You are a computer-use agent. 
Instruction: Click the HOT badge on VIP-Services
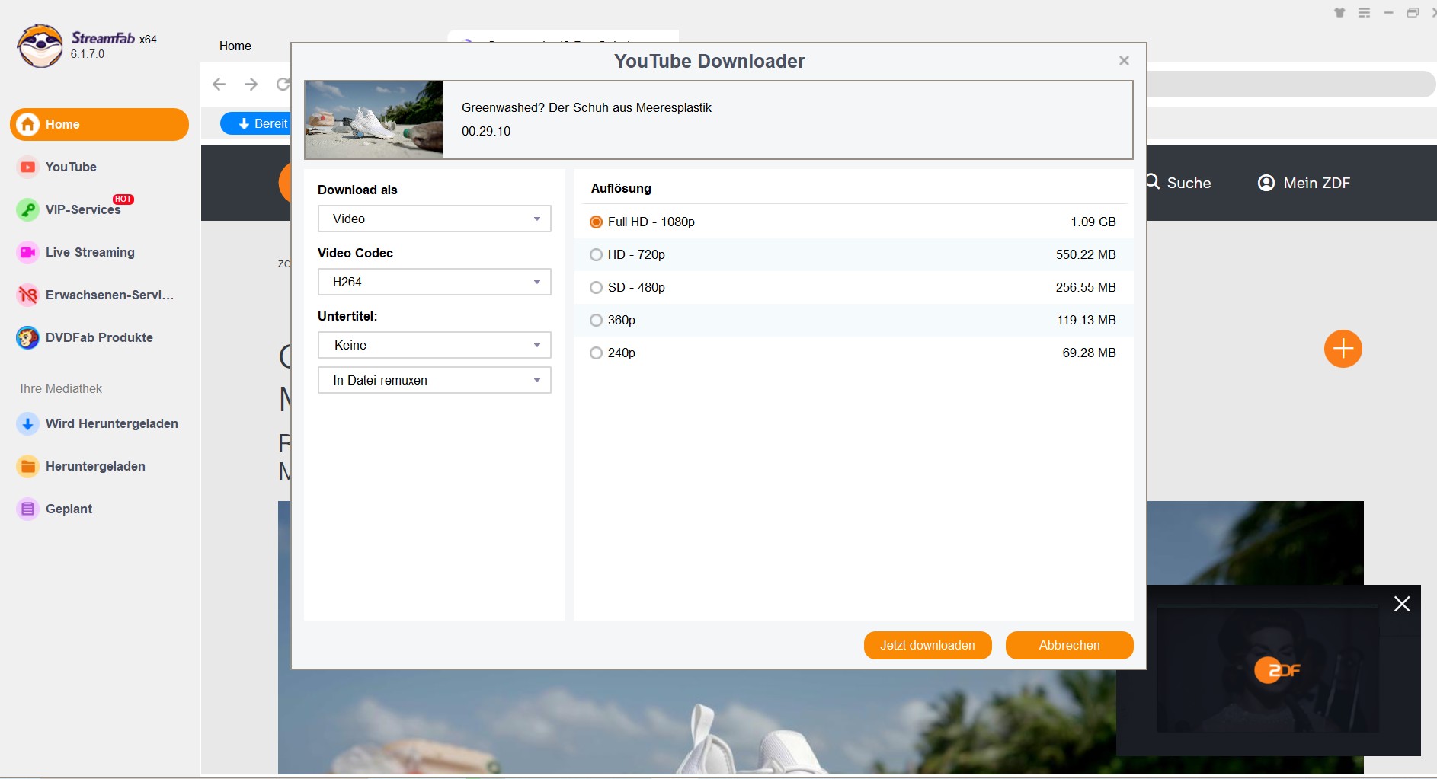(x=123, y=200)
